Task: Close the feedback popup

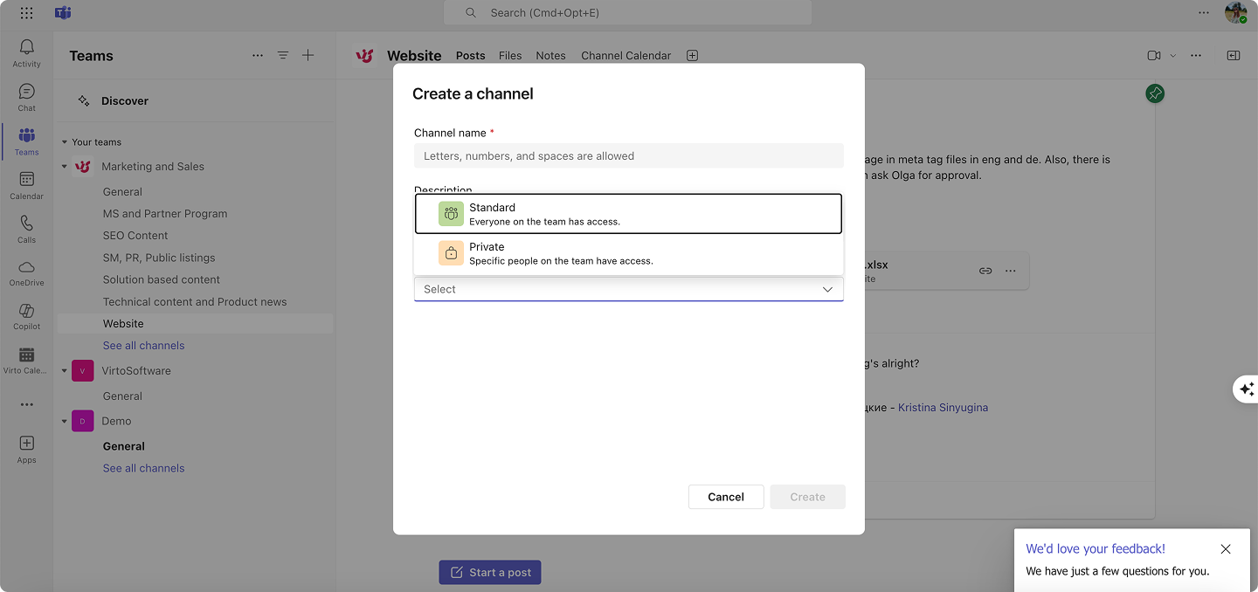Action: click(x=1226, y=549)
